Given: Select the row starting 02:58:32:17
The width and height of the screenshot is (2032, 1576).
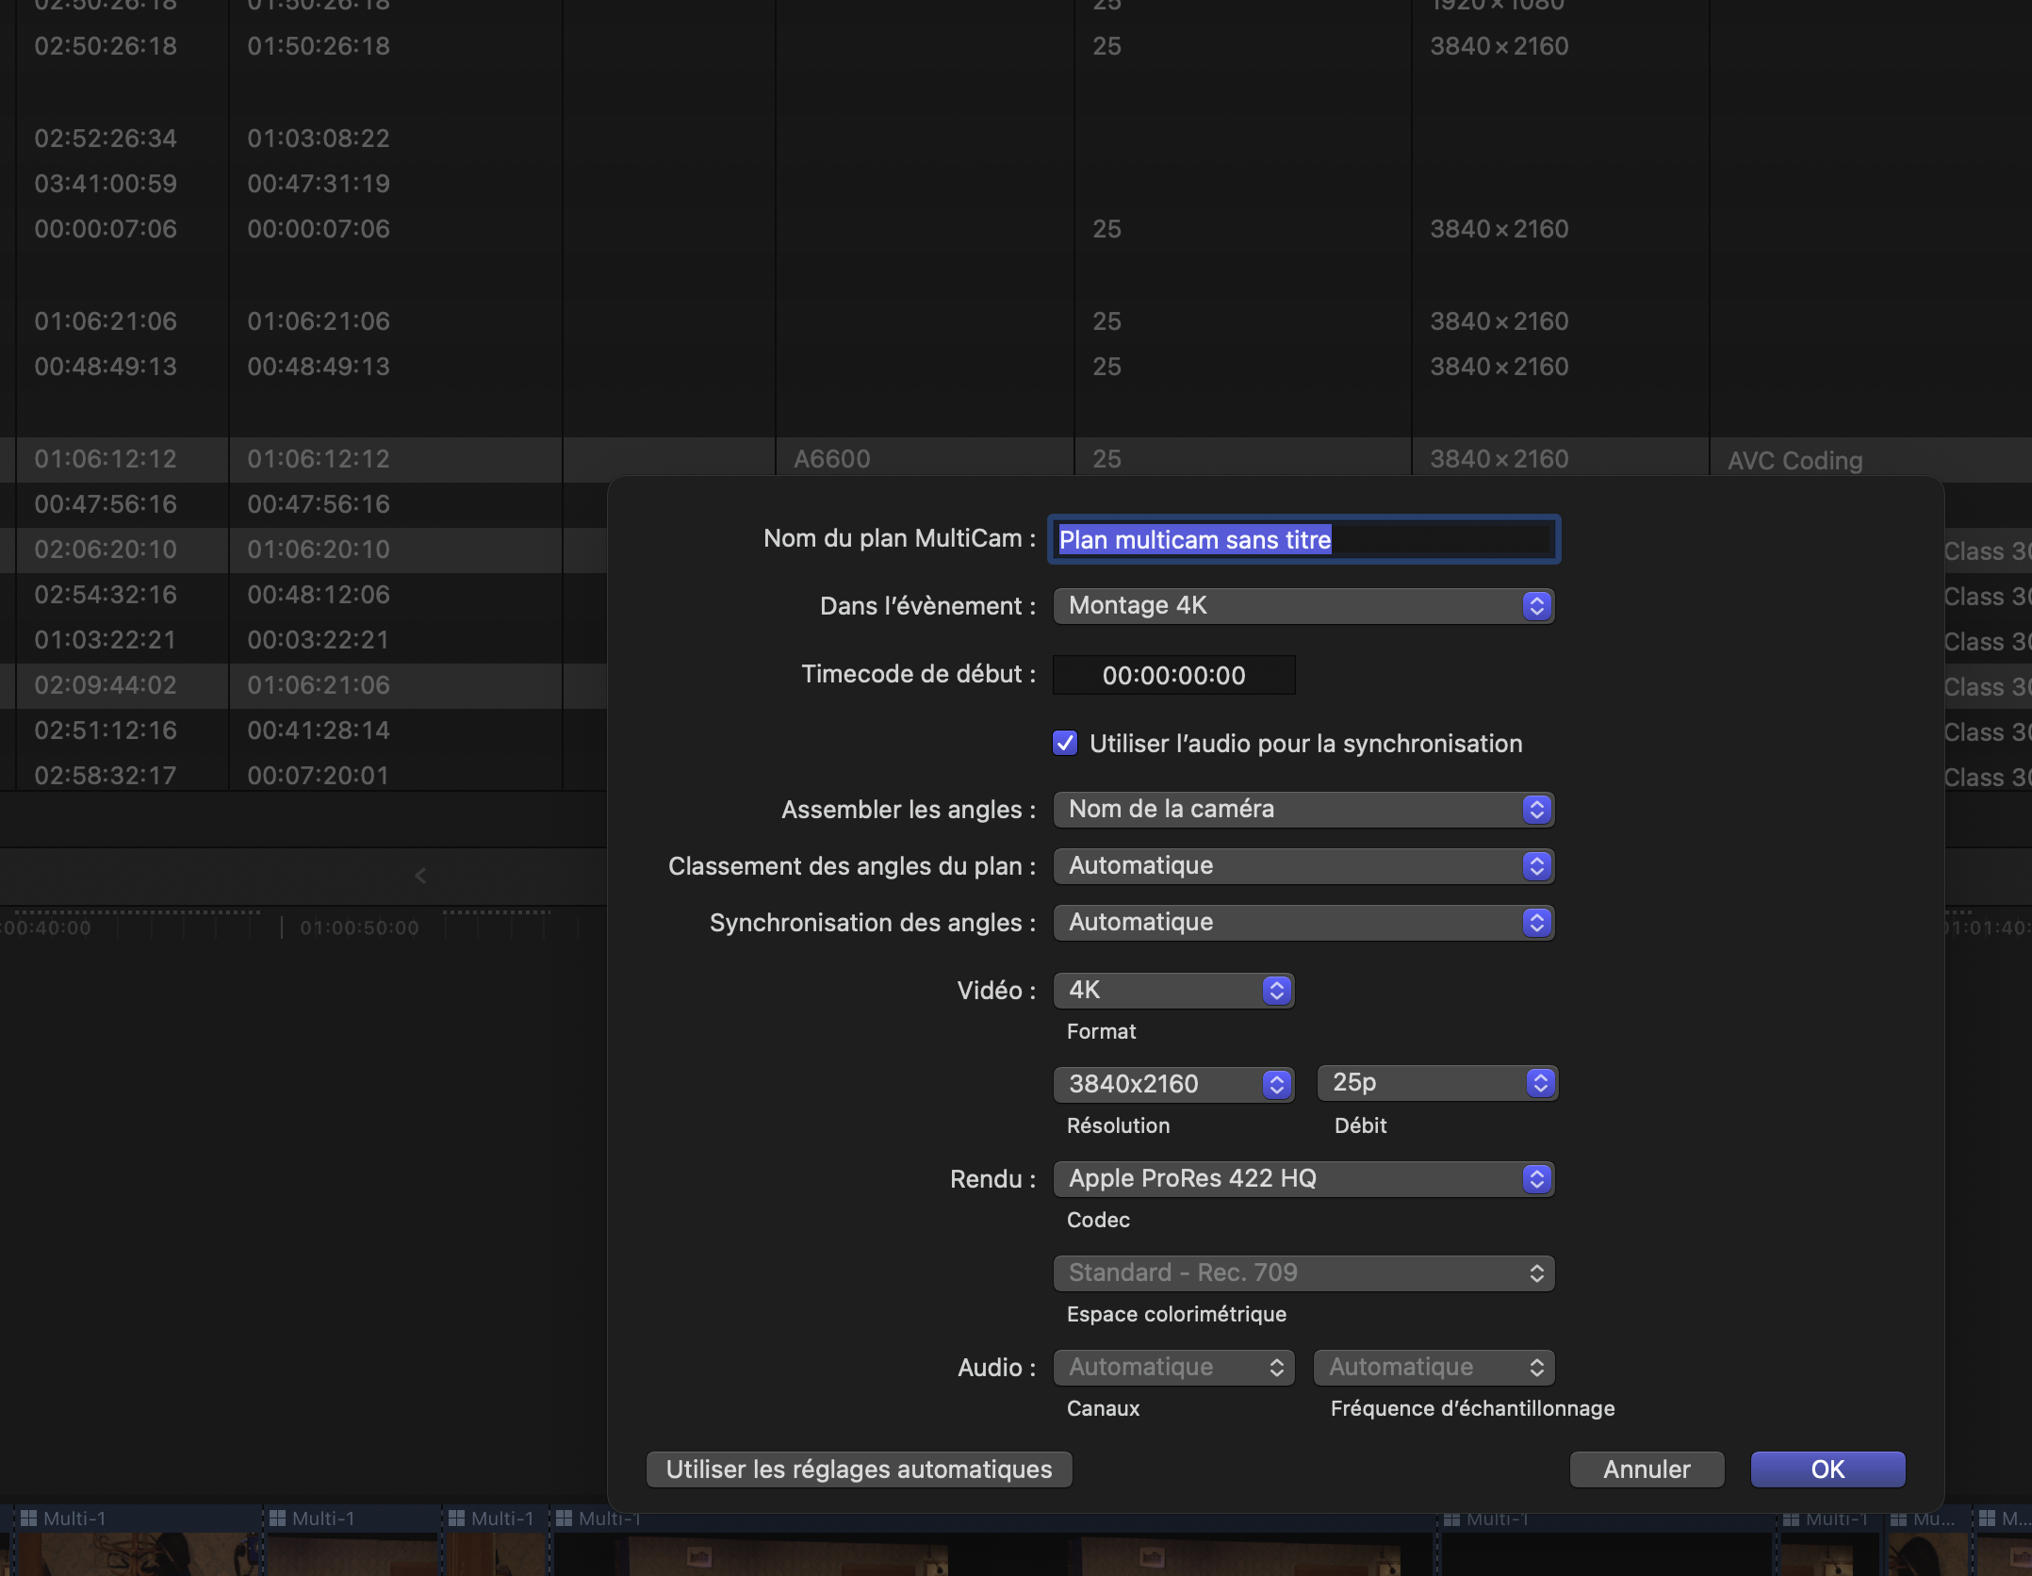Looking at the screenshot, I should (302, 774).
